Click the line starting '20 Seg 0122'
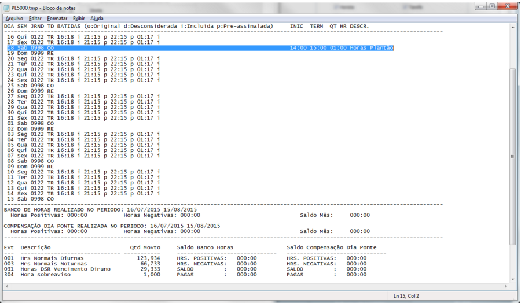This screenshot has width=521, height=303. coord(83,58)
